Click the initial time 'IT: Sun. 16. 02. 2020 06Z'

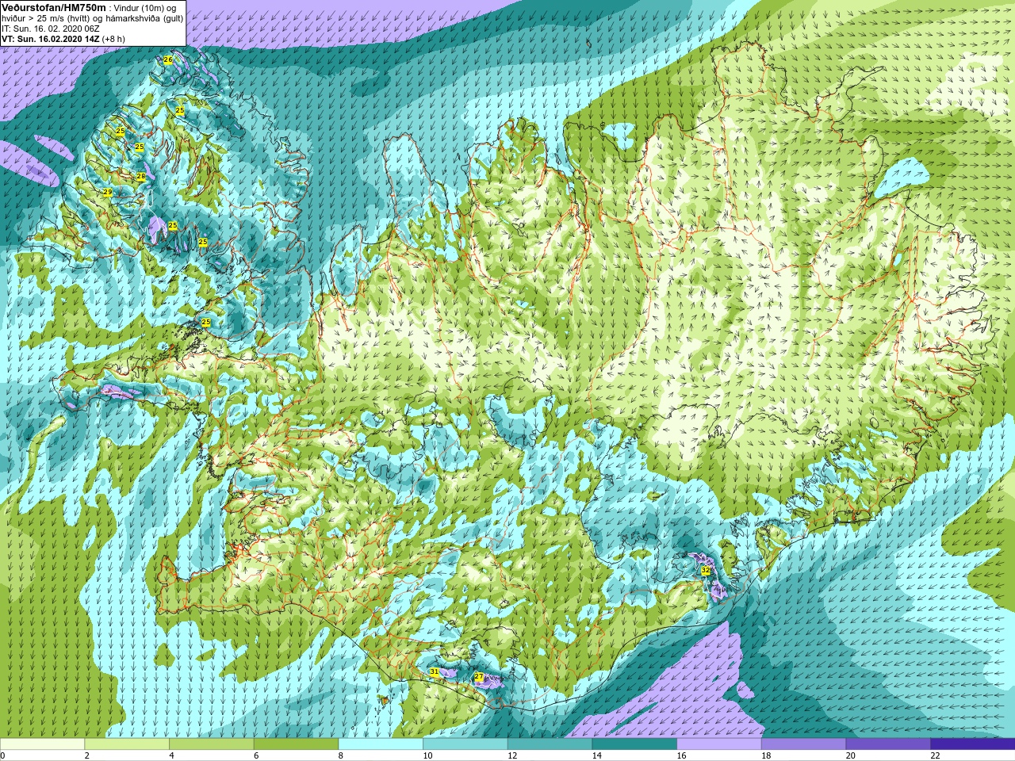(51, 29)
